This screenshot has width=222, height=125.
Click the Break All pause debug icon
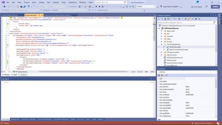coord(96,7)
